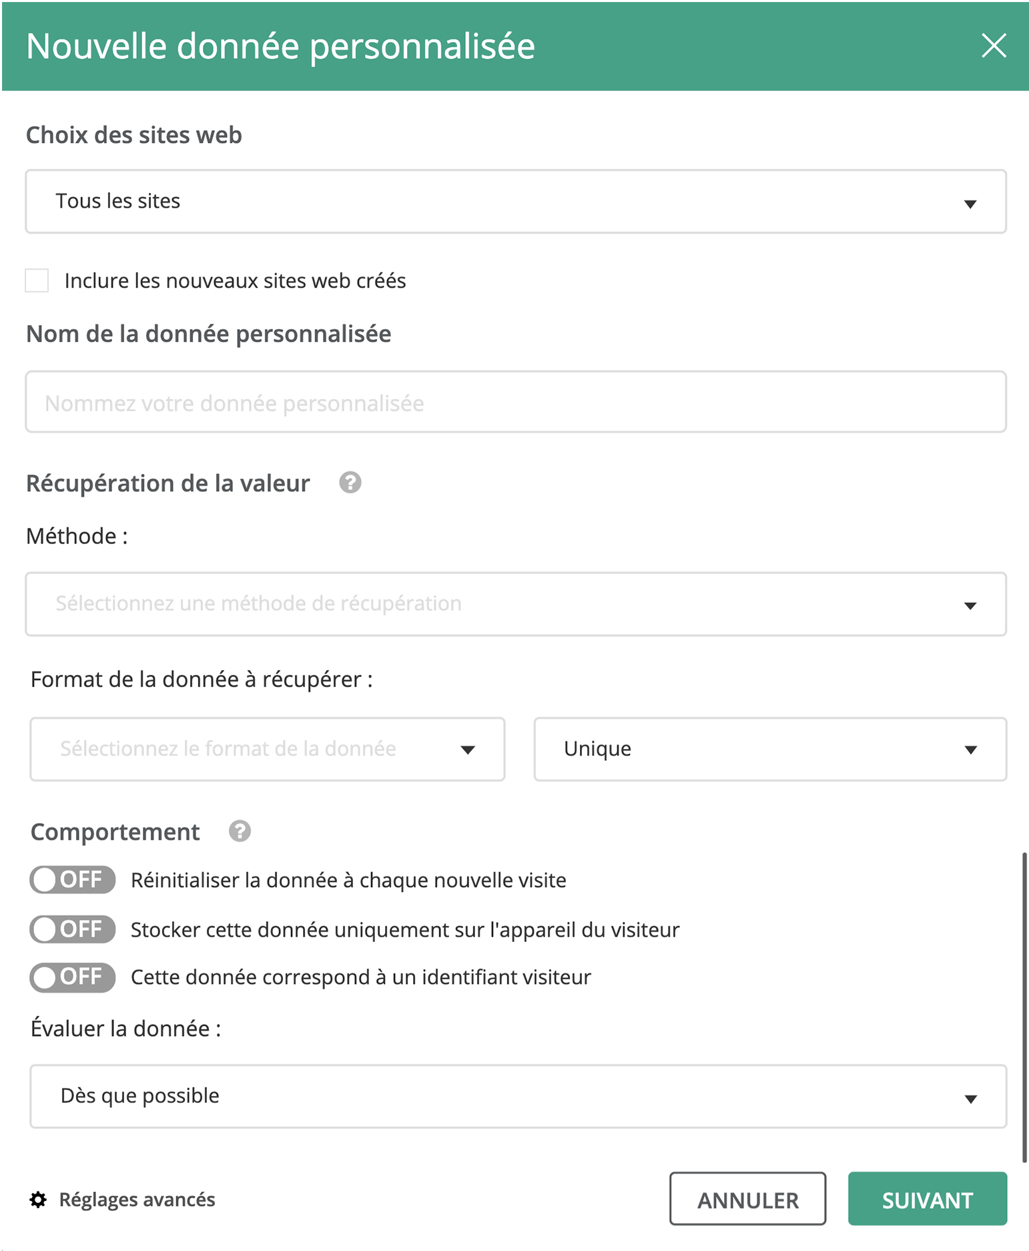Screen dimensions: 1029x1251
Task: Click the help icon next to Récupération de la valeur
Action: point(350,482)
